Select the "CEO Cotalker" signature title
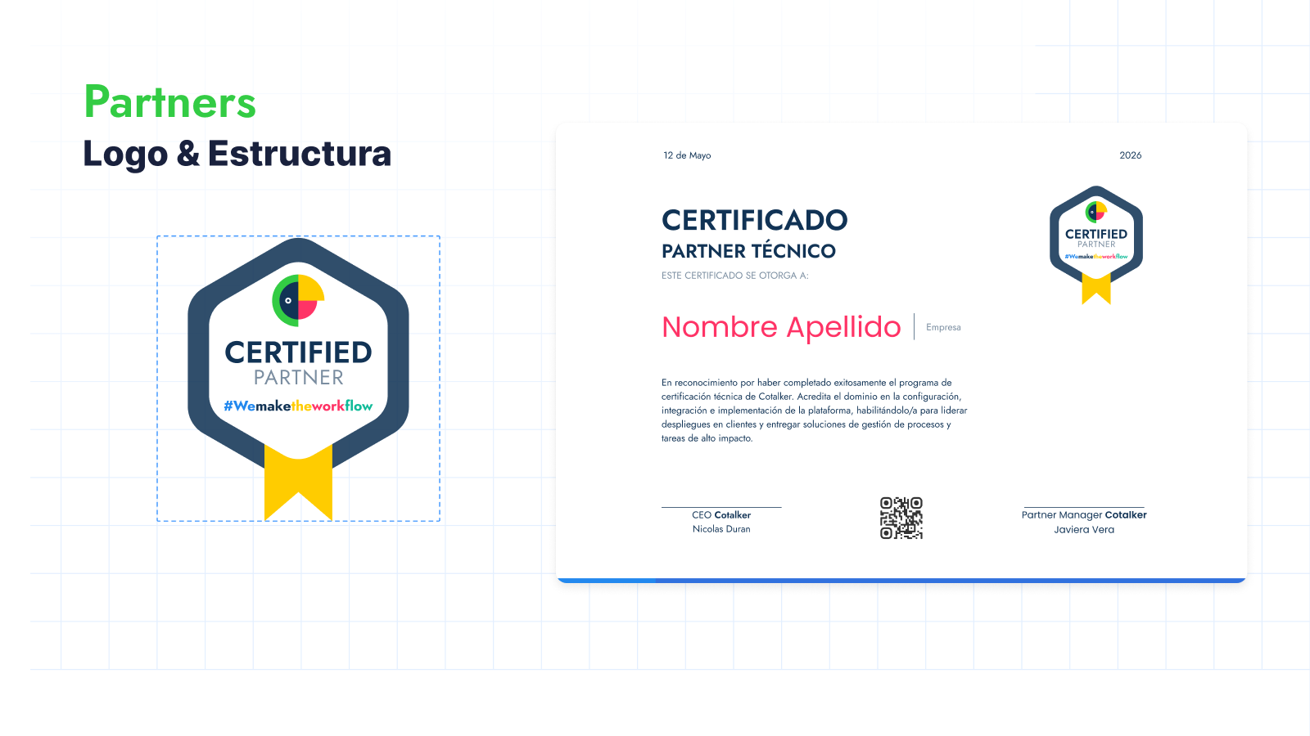1310x736 pixels. (721, 515)
